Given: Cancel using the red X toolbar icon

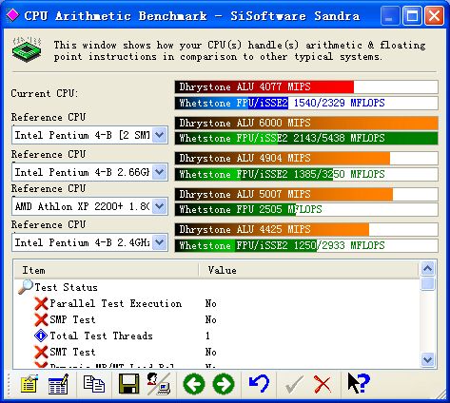Looking at the screenshot, I should (x=323, y=384).
